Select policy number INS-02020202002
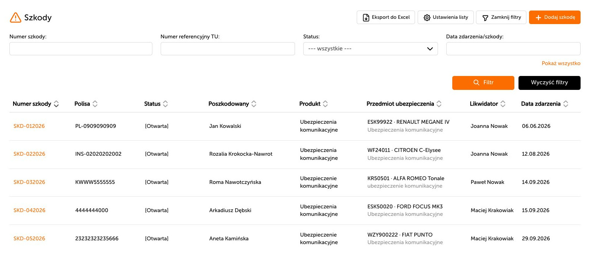The height and width of the screenshot is (258, 593). (x=98, y=154)
